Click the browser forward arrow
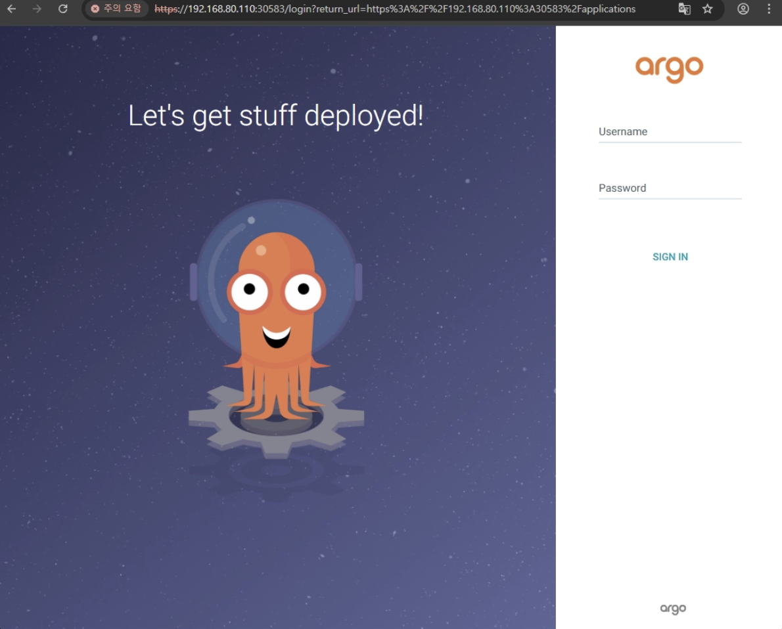 coord(37,9)
